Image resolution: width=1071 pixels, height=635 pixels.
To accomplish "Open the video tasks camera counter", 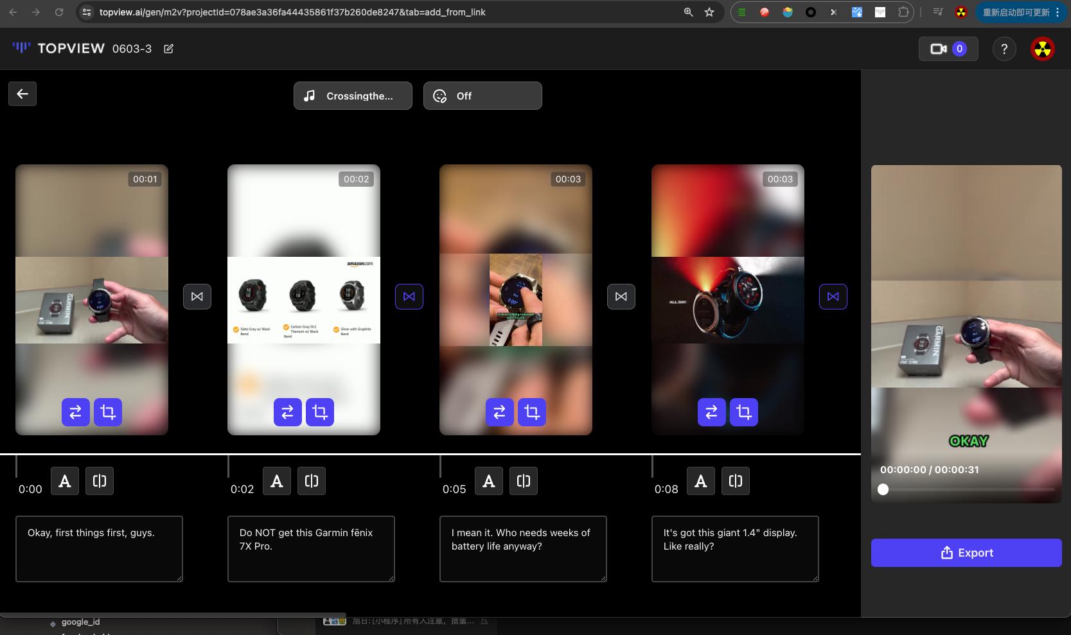I will point(948,49).
